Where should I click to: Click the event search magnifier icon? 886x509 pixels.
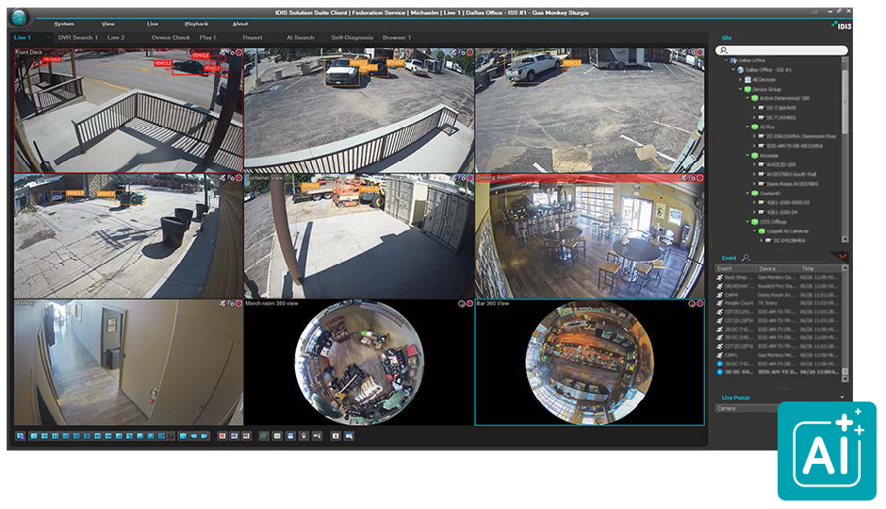click(746, 258)
